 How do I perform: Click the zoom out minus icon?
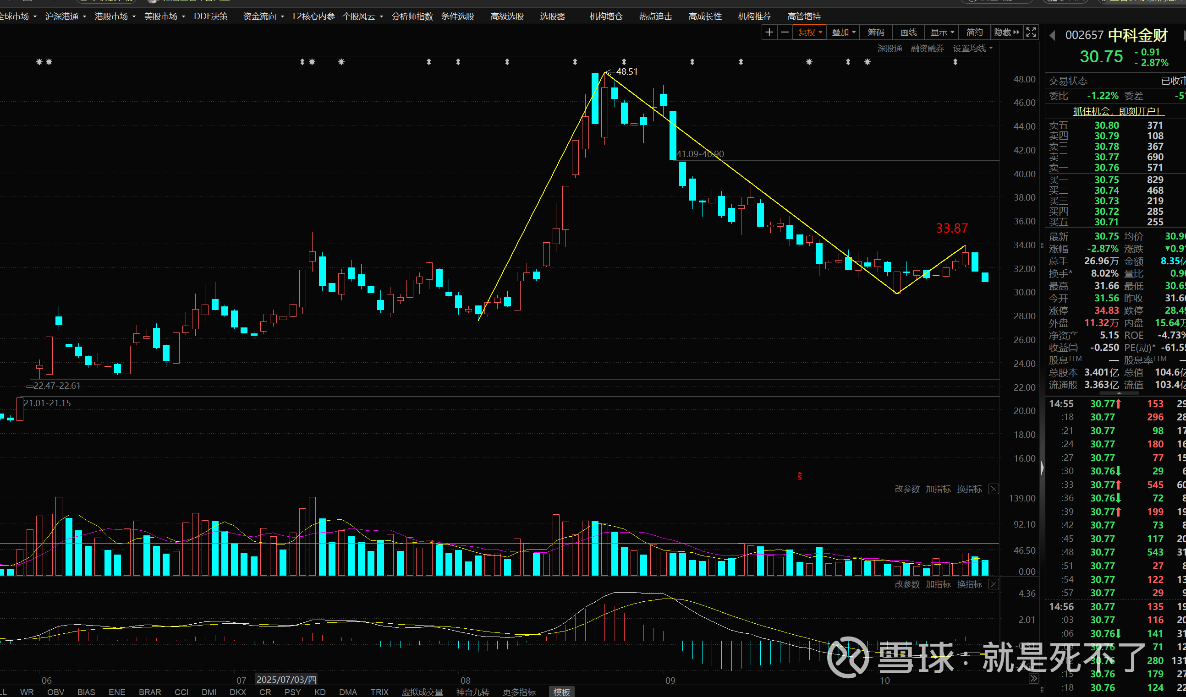[785, 32]
